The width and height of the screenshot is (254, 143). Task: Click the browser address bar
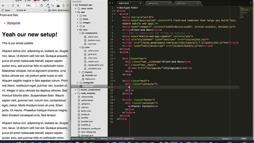[x=29, y=6]
